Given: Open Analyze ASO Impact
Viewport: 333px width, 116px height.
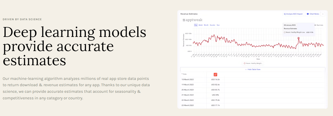Looking at the screenshot, I should coord(293,14).
